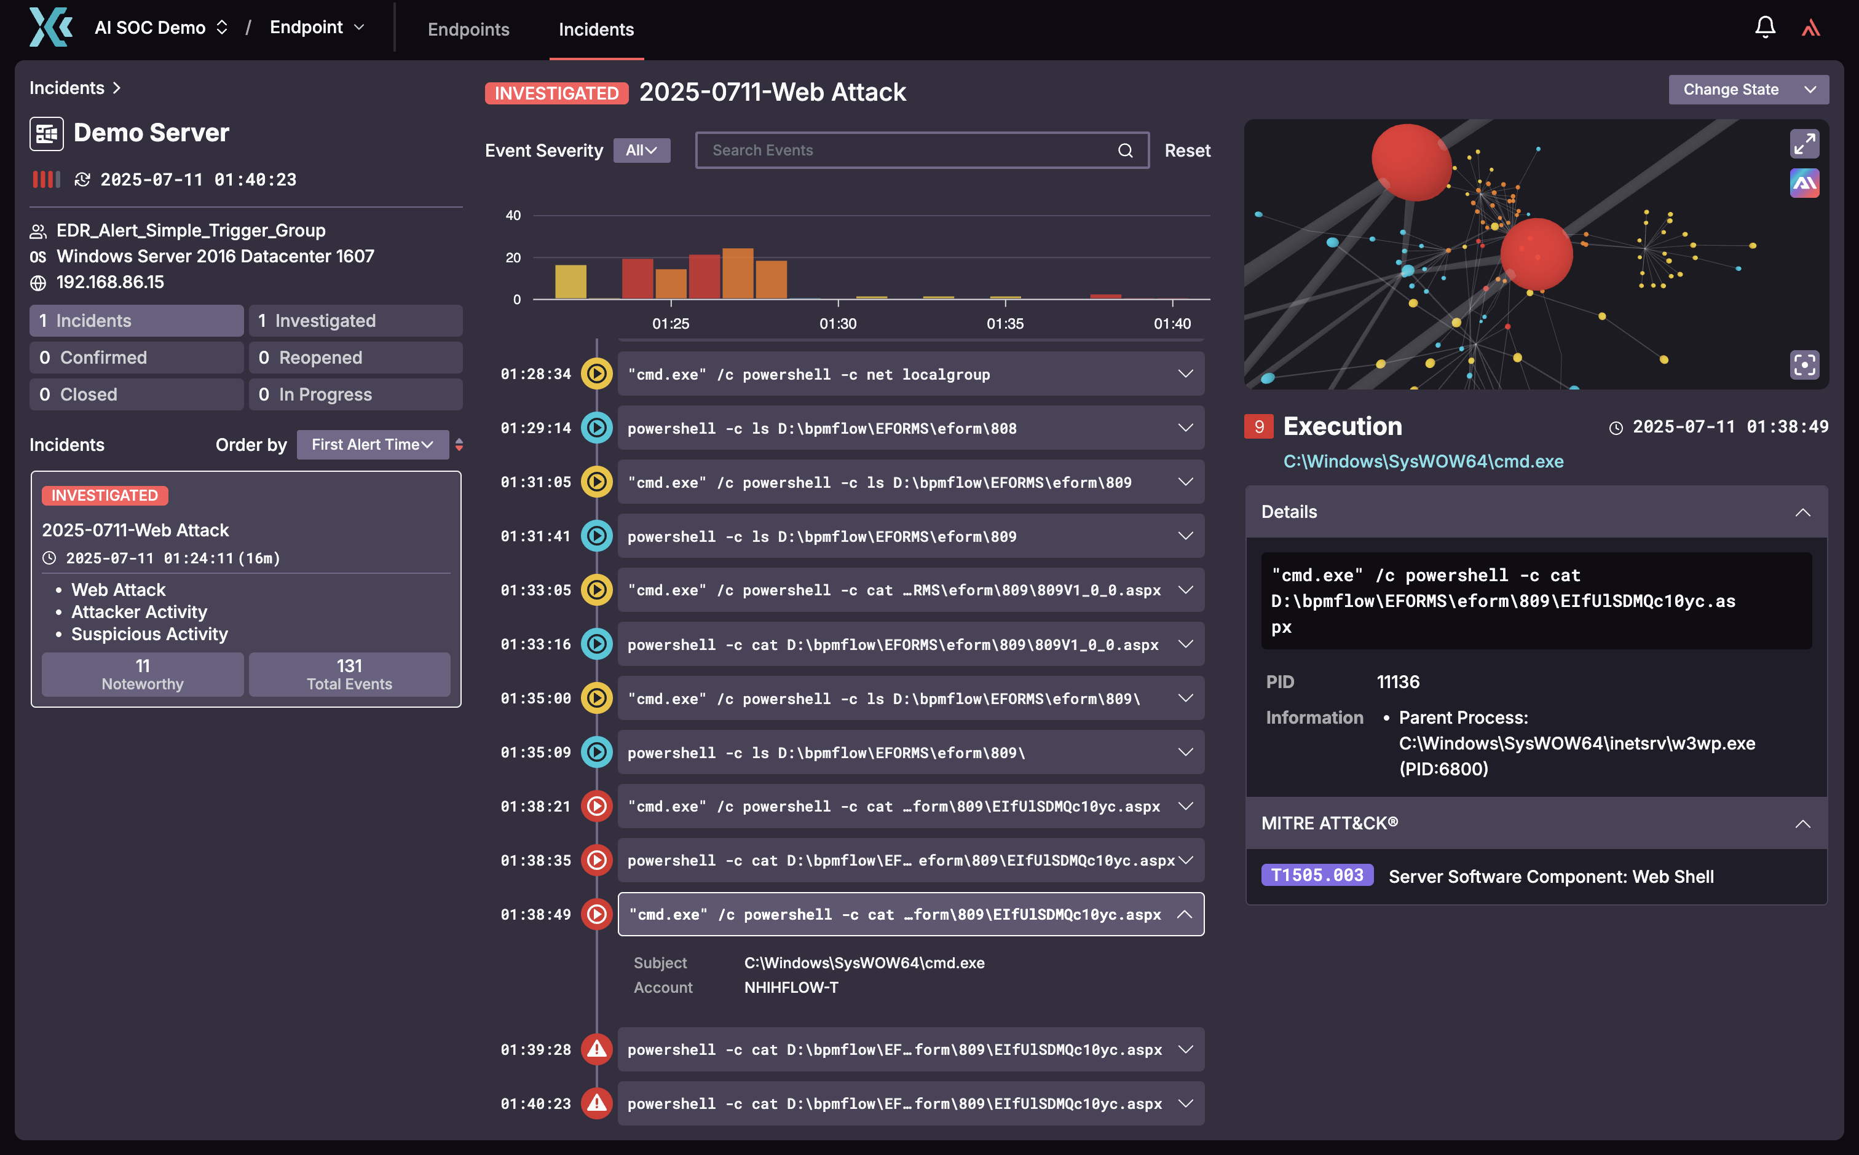Toggle the sort direction arrows next to Order by
This screenshot has width=1859, height=1155.
click(x=459, y=445)
